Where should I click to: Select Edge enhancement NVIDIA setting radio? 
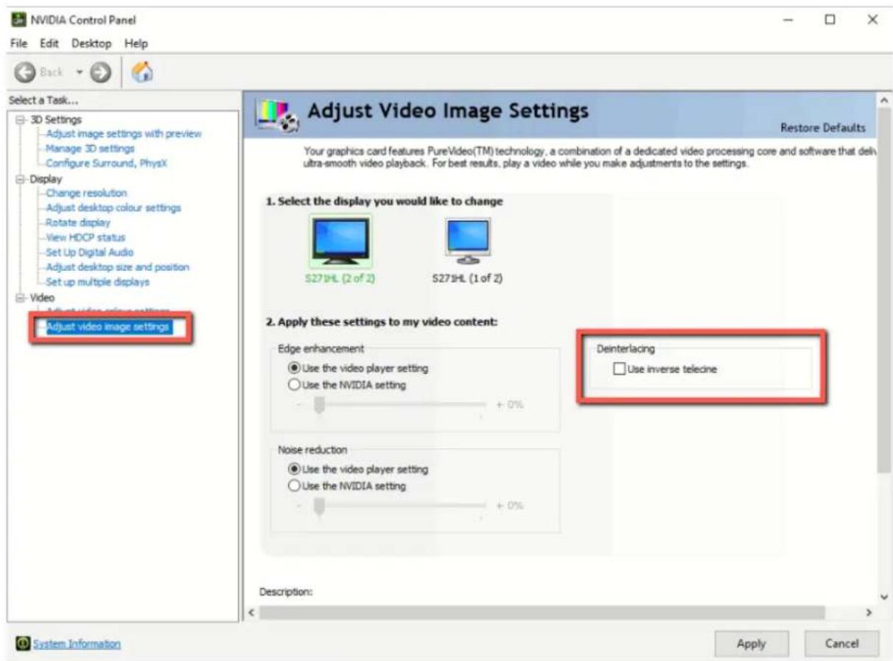[295, 384]
